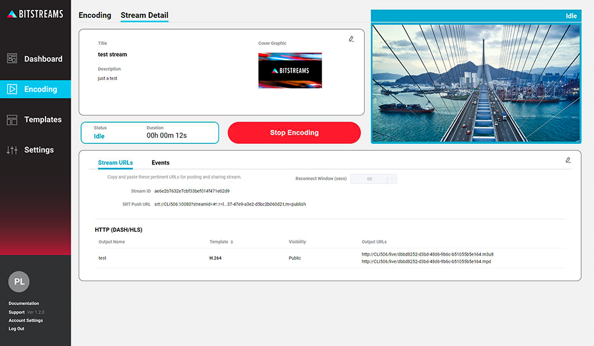The image size is (594, 346).
Task: Select the Stream ID value
Action: [192, 191]
